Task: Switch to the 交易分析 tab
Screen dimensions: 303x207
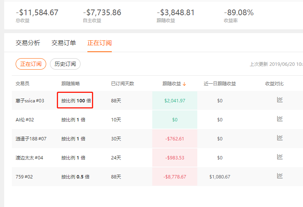Action: (x=28, y=43)
